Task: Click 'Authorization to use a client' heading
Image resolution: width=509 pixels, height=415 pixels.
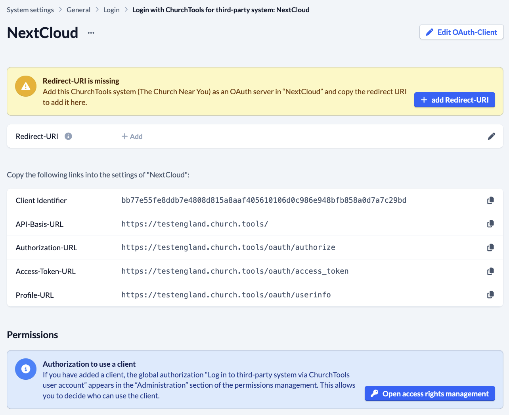Action: [x=89, y=364]
